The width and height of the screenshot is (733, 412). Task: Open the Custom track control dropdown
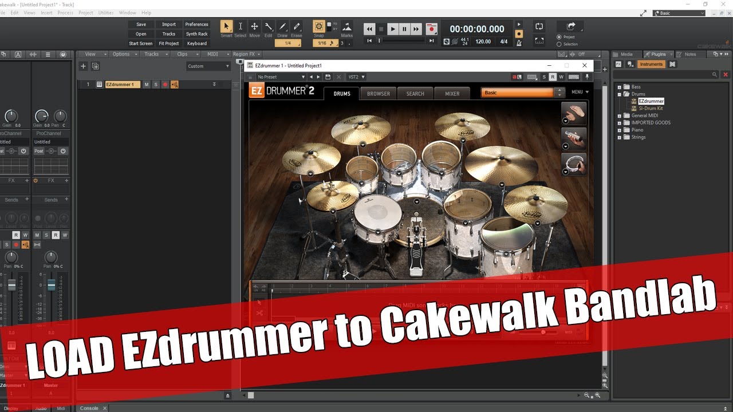pos(208,66)
